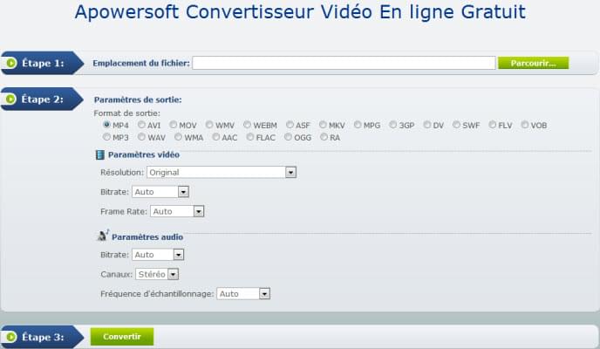Pick MPG output format
The height and width of the screenshot is (349, 600).
pyautogui.click(x=358, y=125)
